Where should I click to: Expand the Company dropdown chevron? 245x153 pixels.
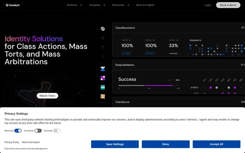coord(104,5)
